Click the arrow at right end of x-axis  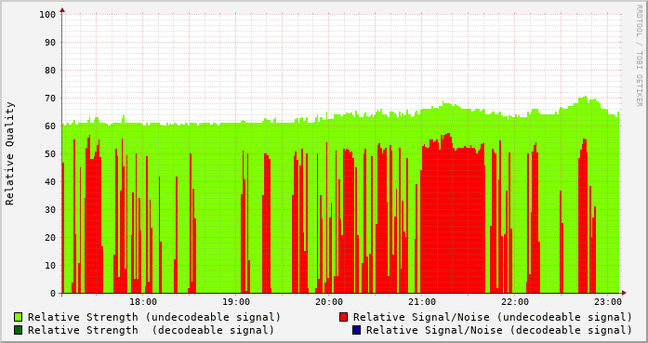tap(624, 293)
